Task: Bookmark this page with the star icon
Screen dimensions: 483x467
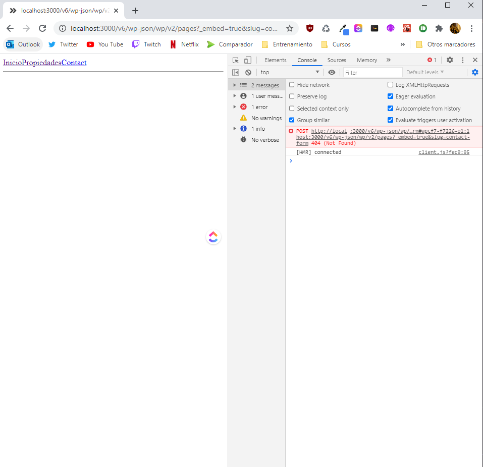Action: [x=290, y=28]
